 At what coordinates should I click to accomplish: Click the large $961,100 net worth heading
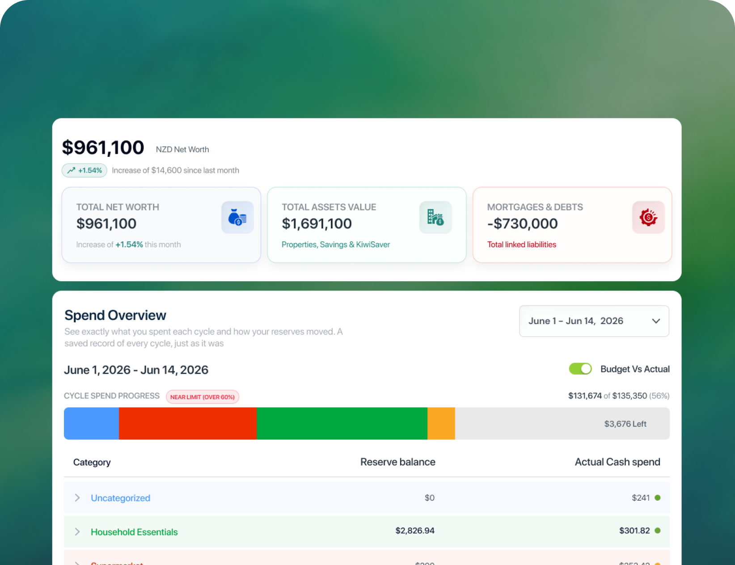(x=103, y=148)
